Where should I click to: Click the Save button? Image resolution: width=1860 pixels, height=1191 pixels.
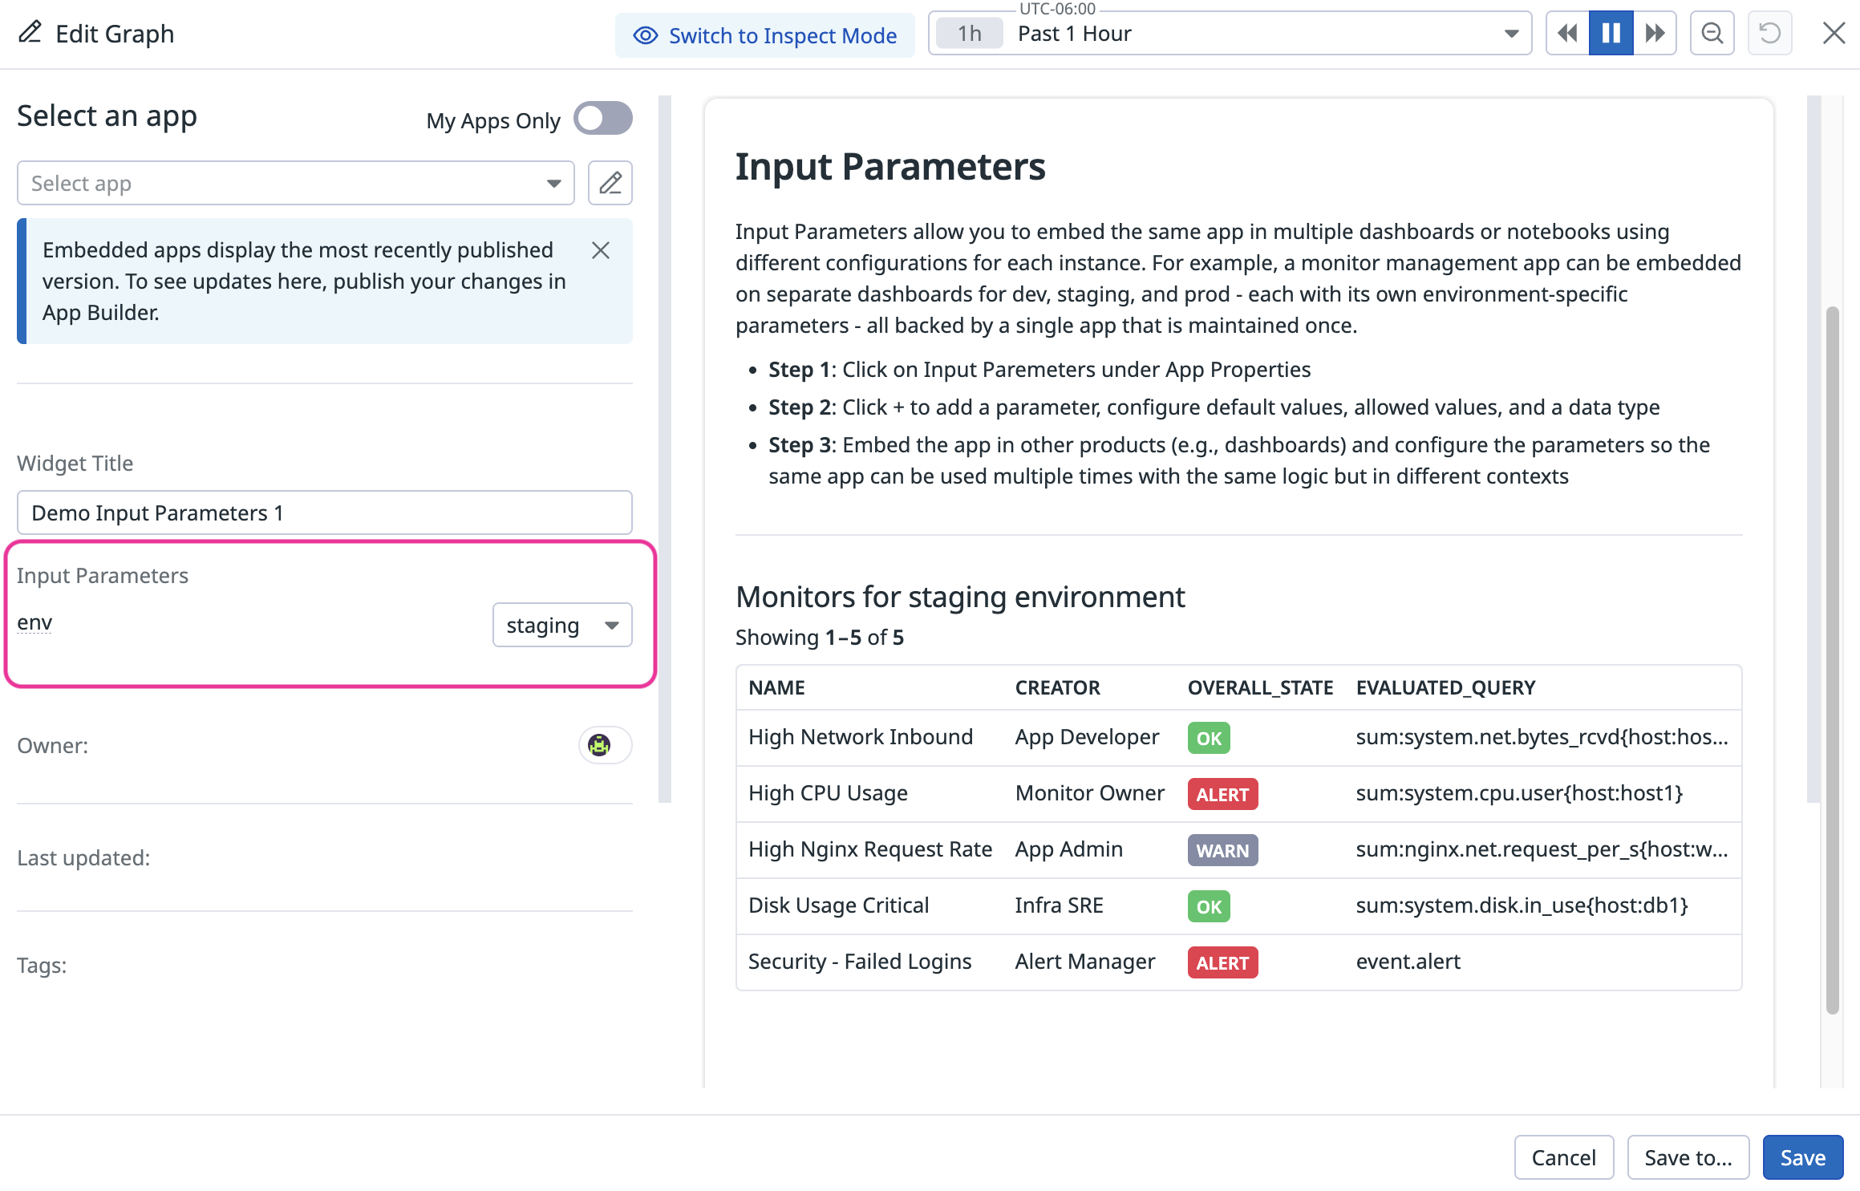(x=1802, y=1157)
